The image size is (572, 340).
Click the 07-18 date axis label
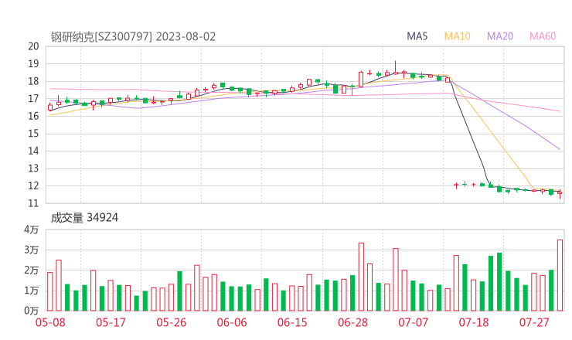tap(474, 322)
